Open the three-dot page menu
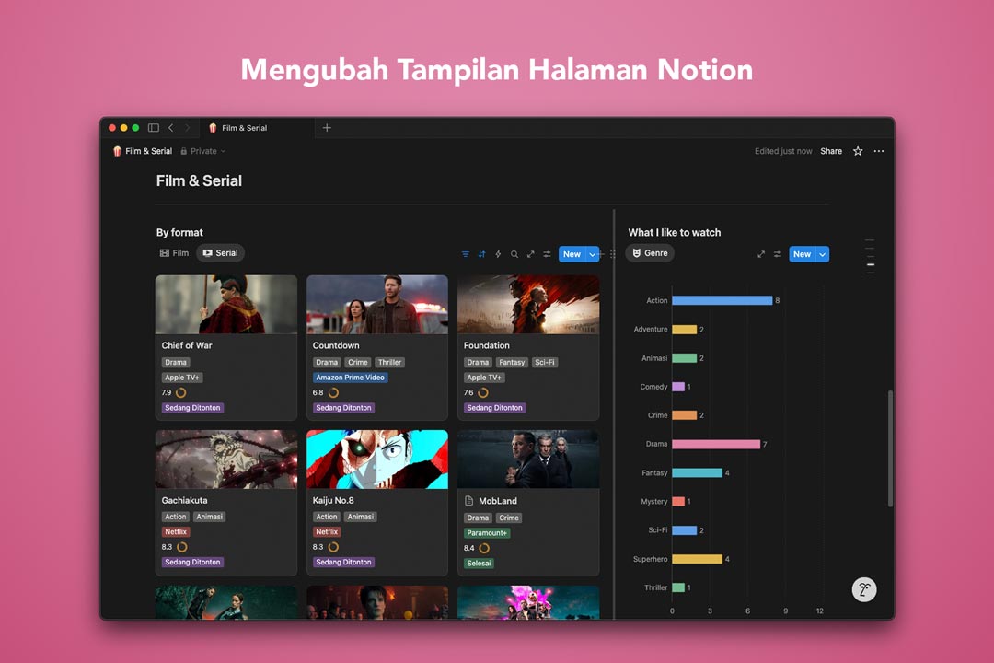Image resolution: width=994 pixels, height=663 pixels. coord(879,151)
